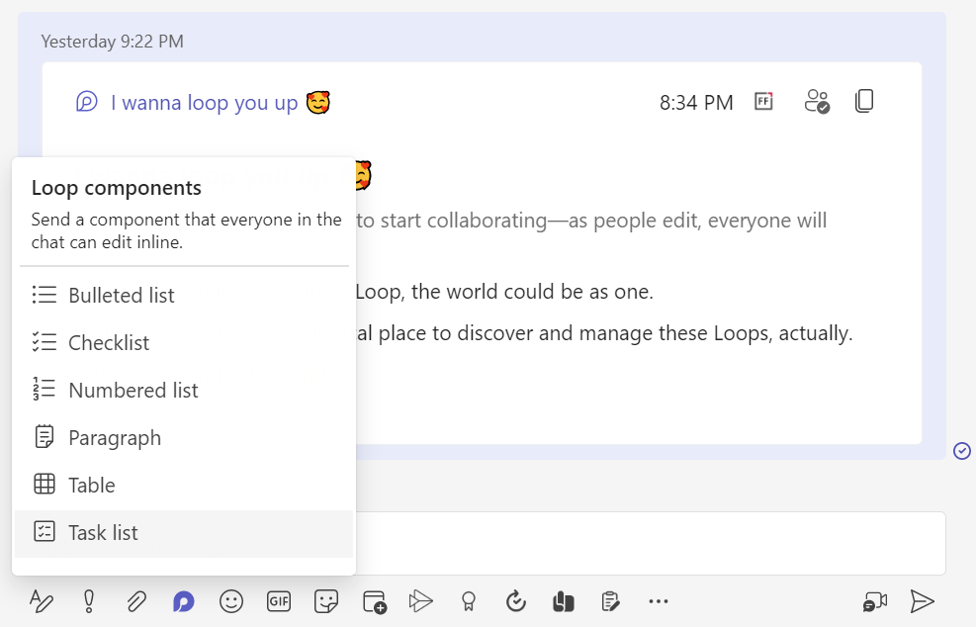Open the GIF picker
Screen dimensions: 976x627
pyautogui.click(x=279, y=601)
